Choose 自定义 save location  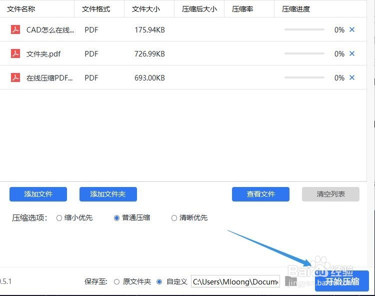(159, 282)
